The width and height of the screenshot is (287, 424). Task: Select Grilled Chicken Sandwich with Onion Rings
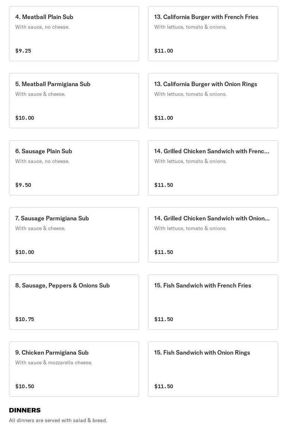213,235
